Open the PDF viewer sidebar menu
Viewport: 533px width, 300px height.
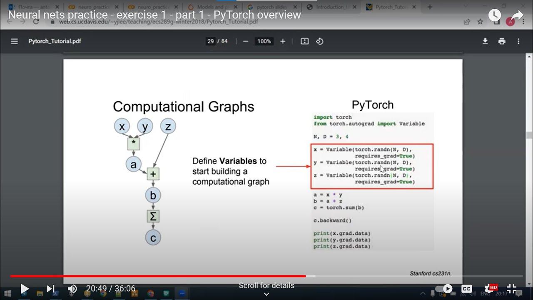[x=14, y=41]
